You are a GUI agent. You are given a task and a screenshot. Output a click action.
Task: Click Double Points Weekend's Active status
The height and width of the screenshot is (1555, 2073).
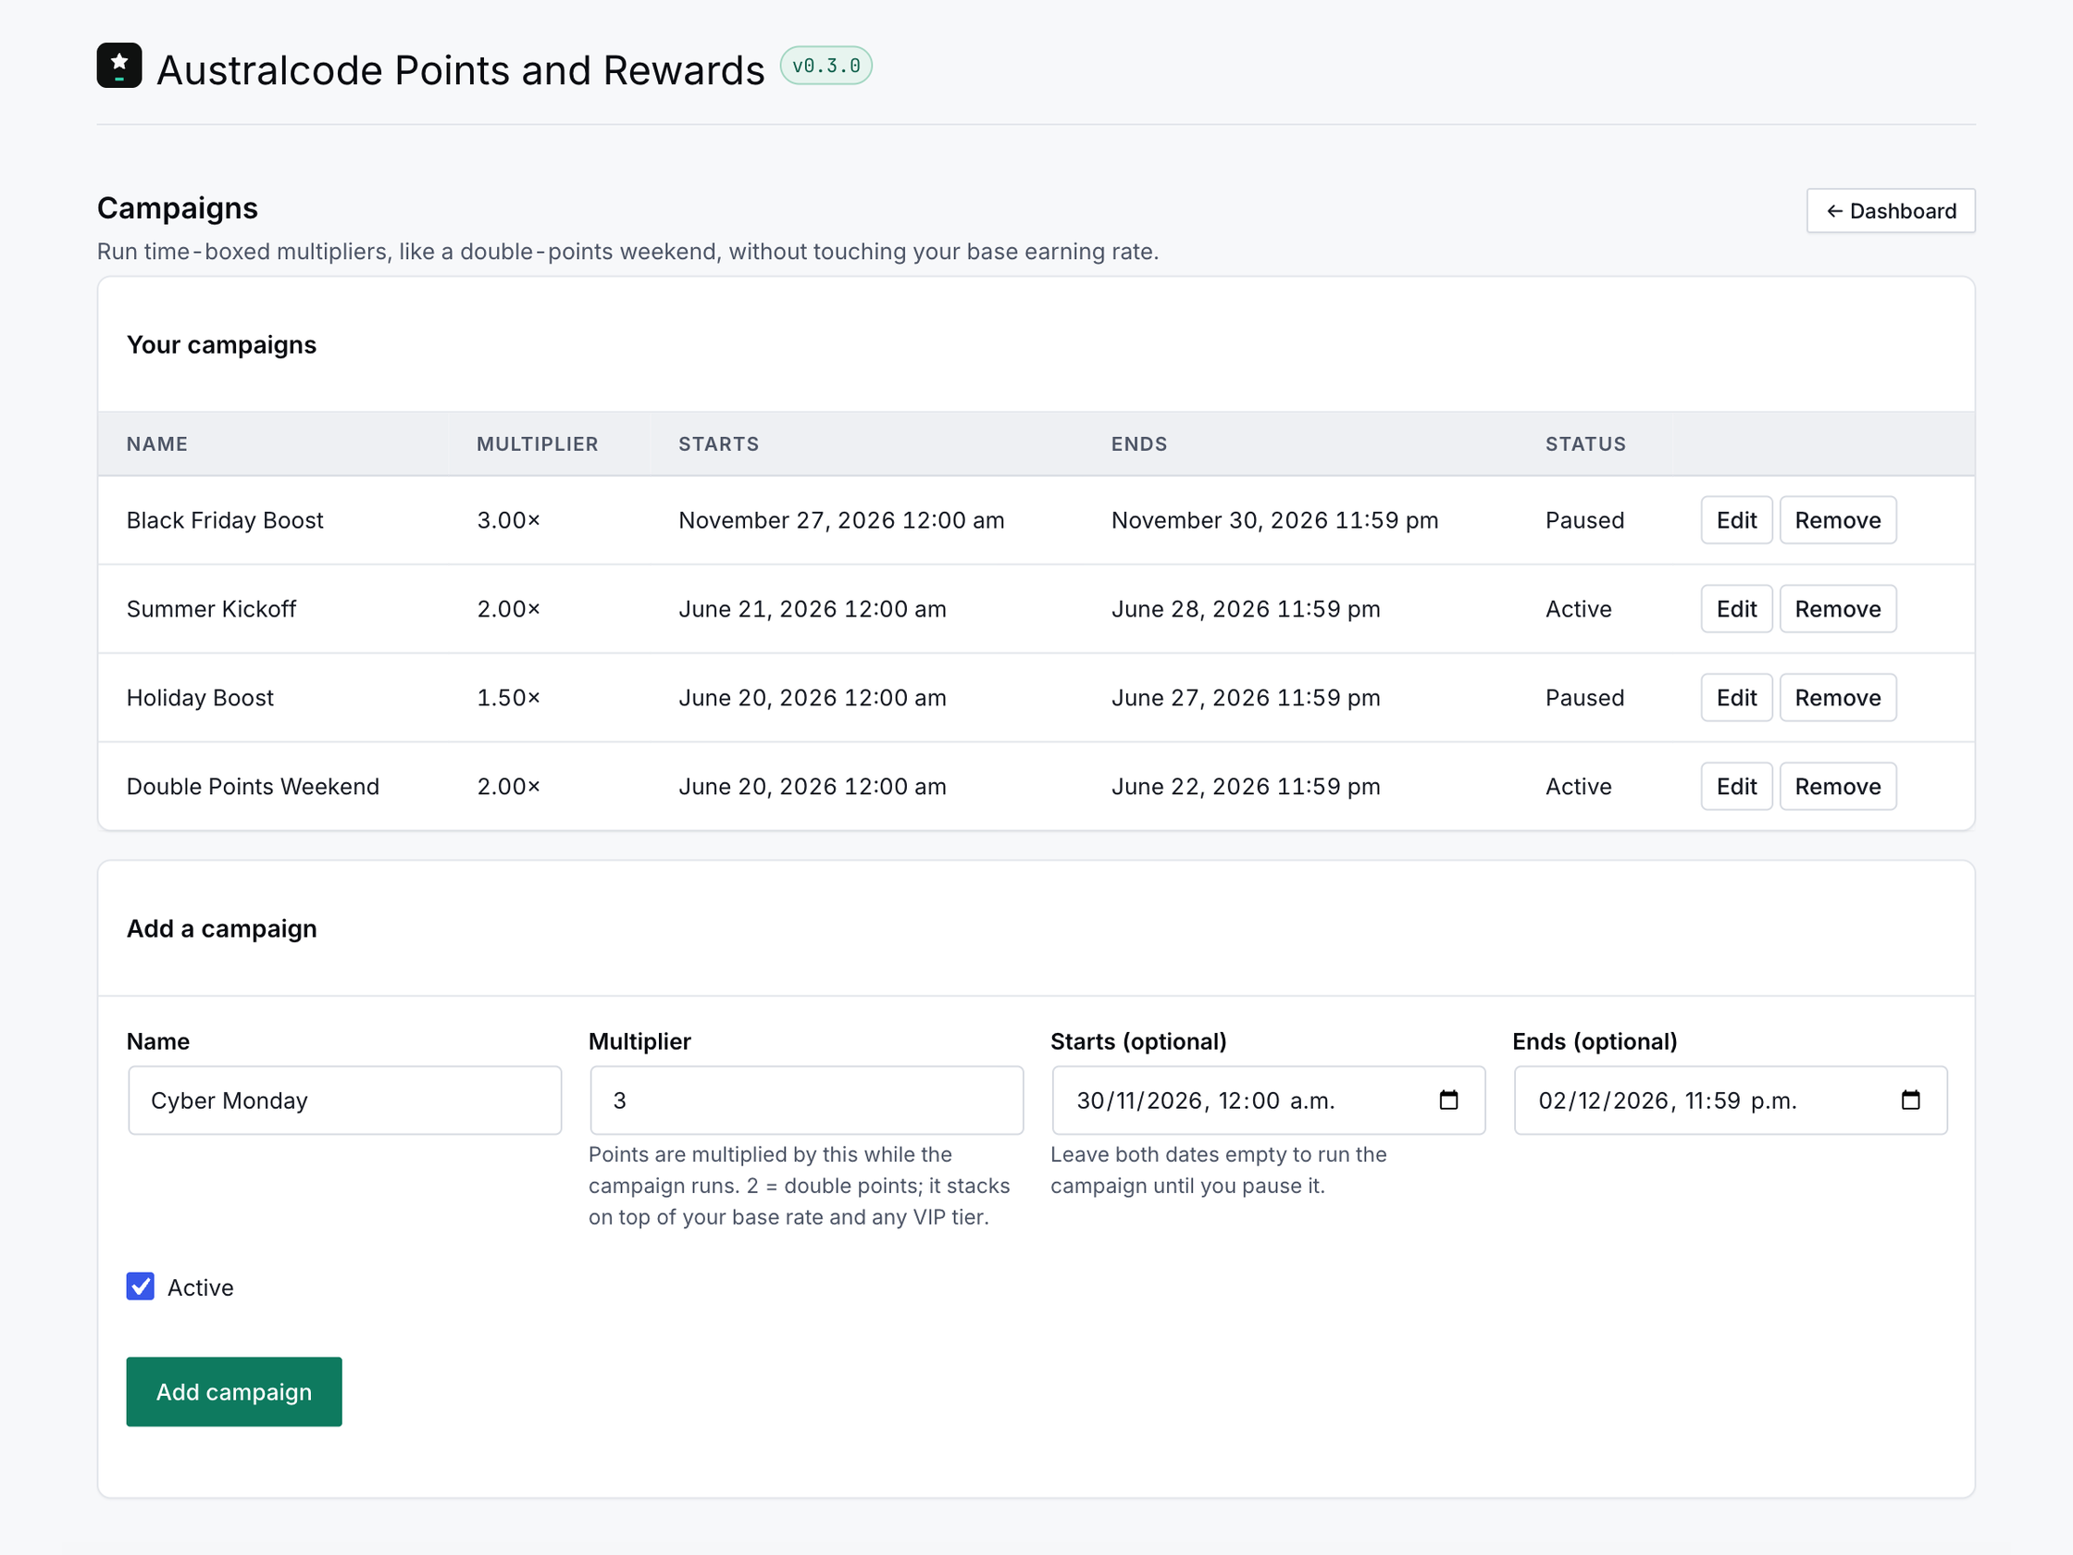click(1578, 787)
